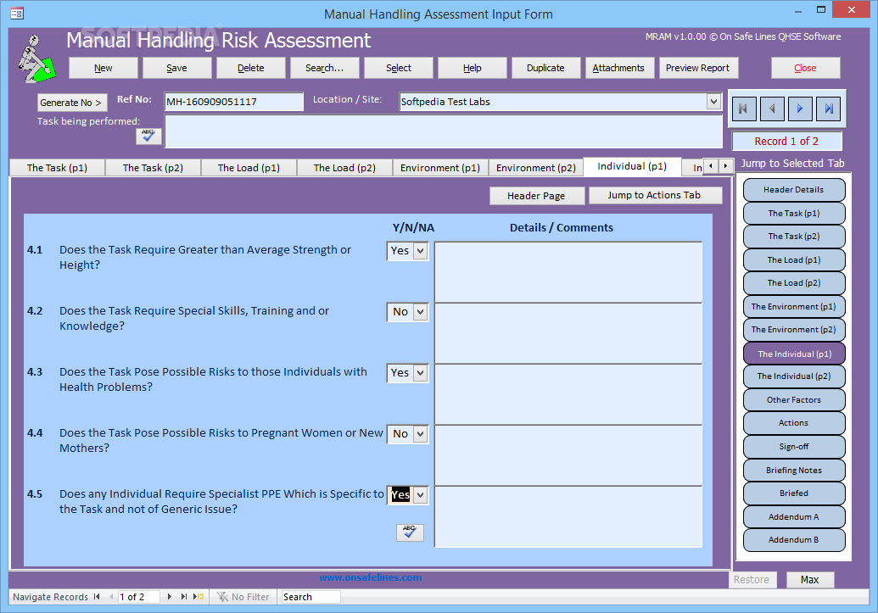
Task: Click the No Filter funnel indicator
Action: 243,597
